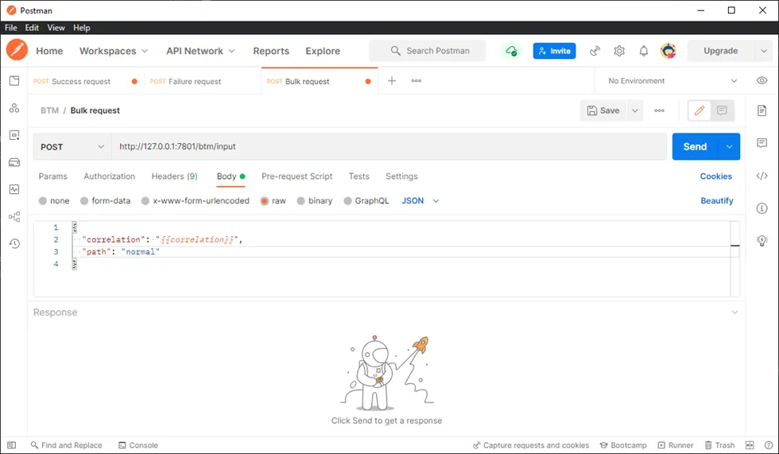Open the Pre-request Script tab

click(x=297, y=177)
